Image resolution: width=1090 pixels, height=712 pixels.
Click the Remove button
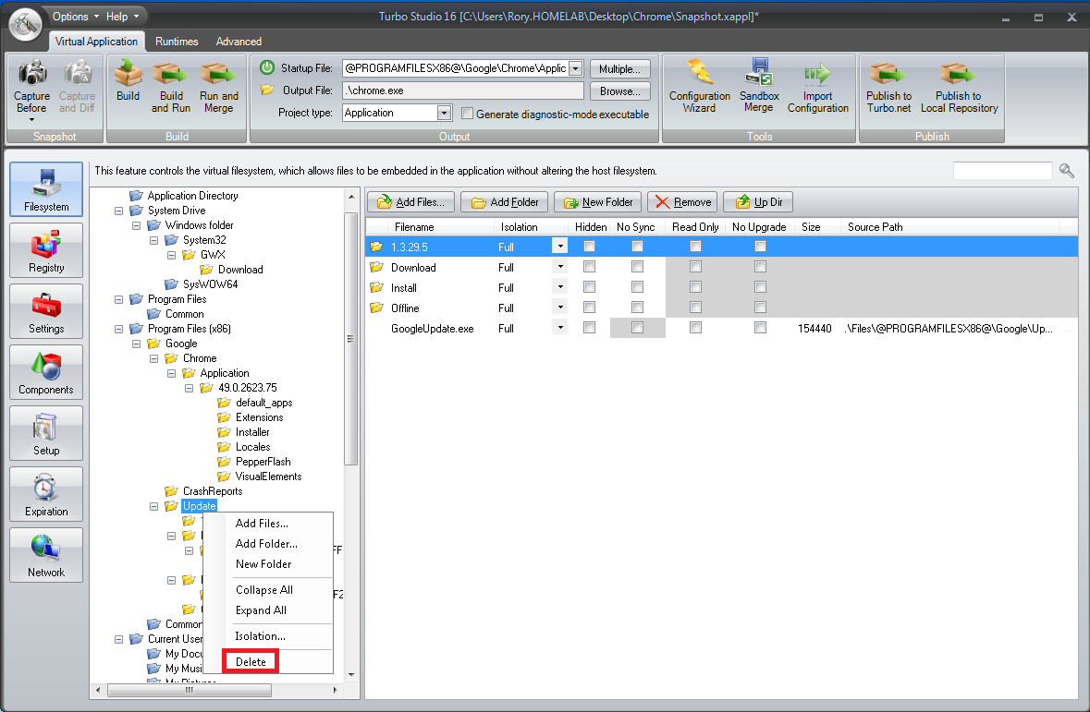[681, 201]
